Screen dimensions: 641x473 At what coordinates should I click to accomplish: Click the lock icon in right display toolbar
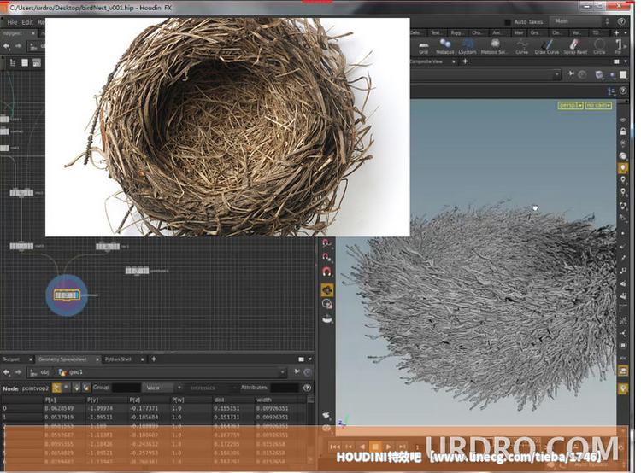pos(622,131)
